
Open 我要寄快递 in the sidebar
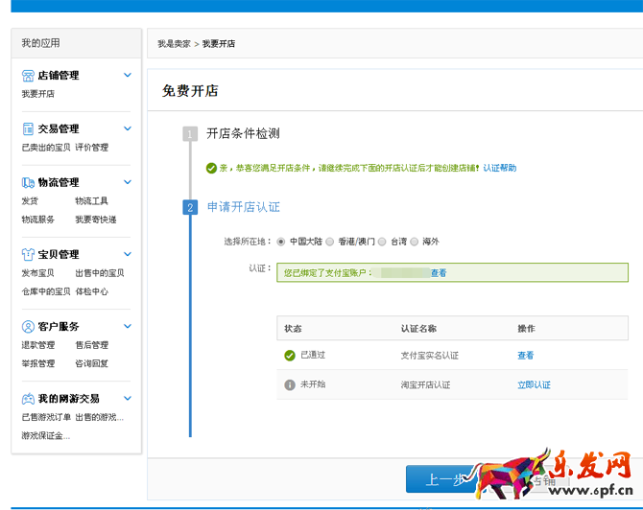tap(96, 220)
